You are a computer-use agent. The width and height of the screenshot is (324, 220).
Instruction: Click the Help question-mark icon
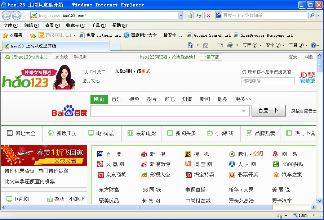[x=313, y=45]
